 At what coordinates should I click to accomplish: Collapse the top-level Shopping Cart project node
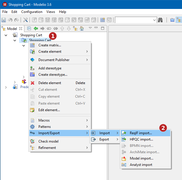click(6, 35)
